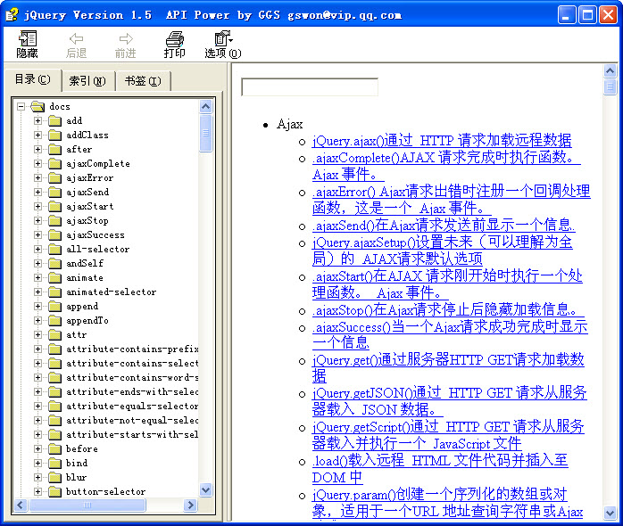Minimize the jQuery API help window
The width and height of the screenshot is (623, 526).
(567, 15)
